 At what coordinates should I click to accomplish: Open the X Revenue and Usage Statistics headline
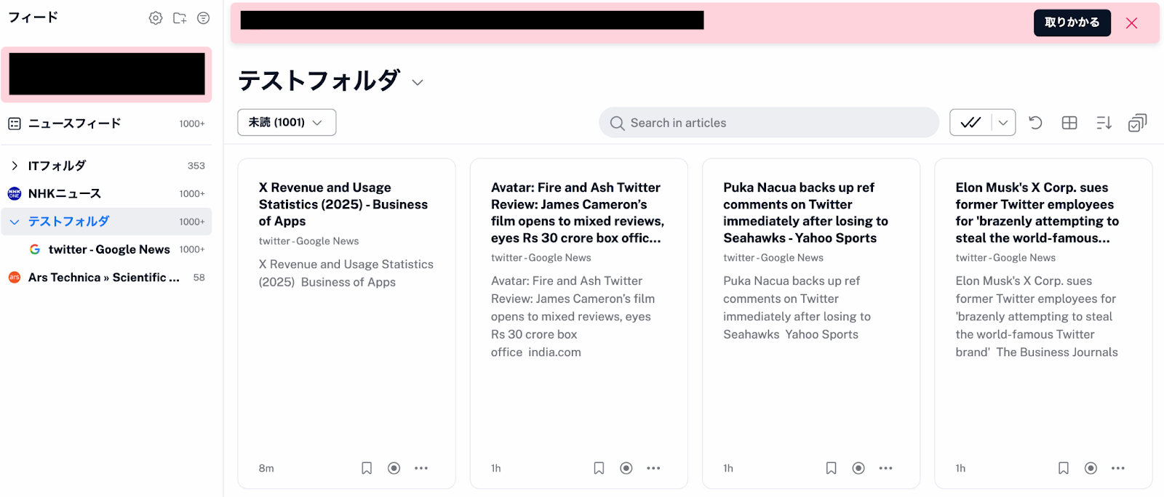click(343, 204)
